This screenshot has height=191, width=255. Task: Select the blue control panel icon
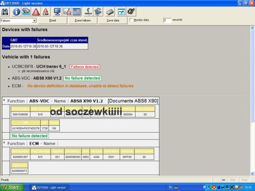point(76,12)
